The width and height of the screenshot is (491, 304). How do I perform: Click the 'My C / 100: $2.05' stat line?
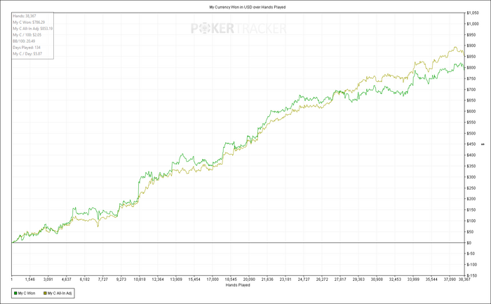pyautogui.click(x=27, y=35)
